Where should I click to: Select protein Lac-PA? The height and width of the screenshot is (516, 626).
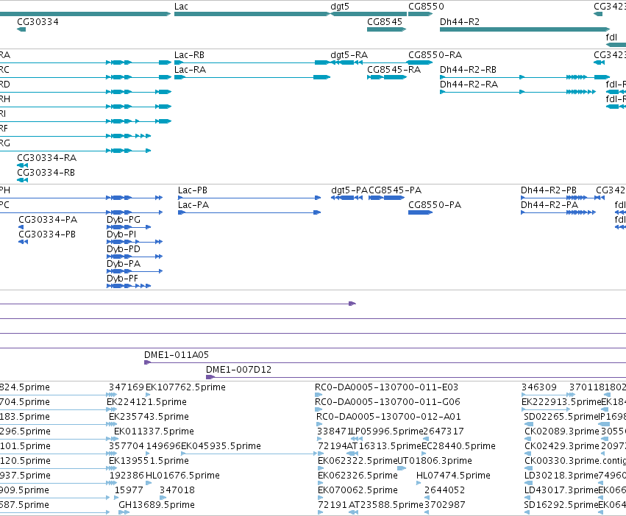point(249,212)
